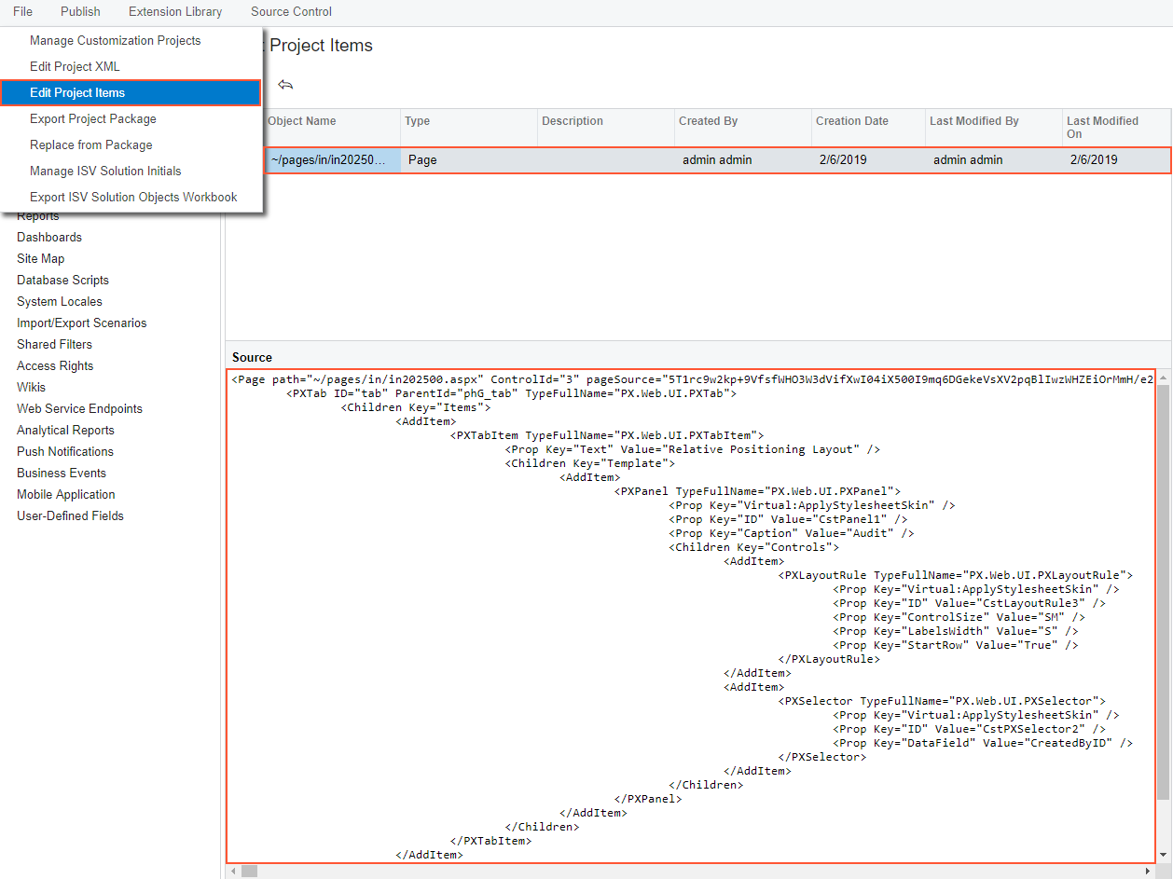The height and width of the screenshot is (879, 1173).
Task: Open Database Scripts in the sidebar
Action: coord(62,281)
